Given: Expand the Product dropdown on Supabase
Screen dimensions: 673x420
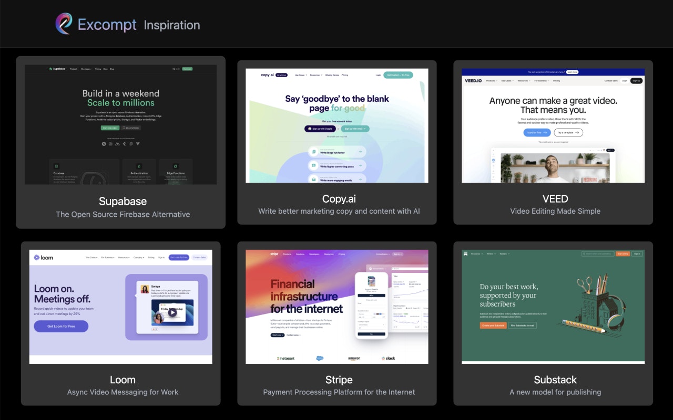Looking at the screenshot, I should (x=74, y=69).
